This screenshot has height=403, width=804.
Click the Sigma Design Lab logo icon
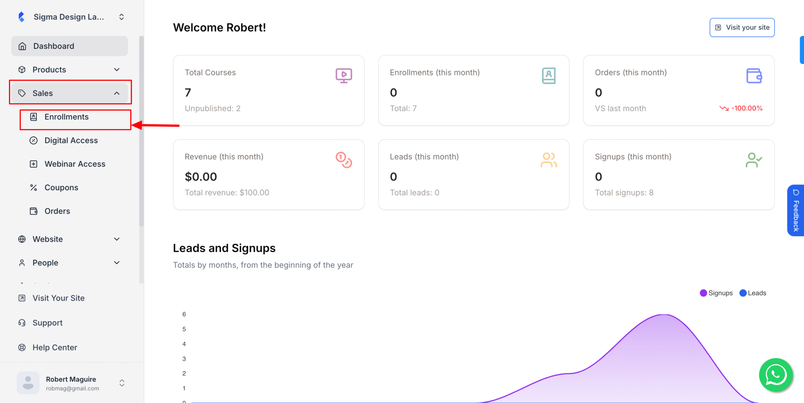click(x=21, y=17)
